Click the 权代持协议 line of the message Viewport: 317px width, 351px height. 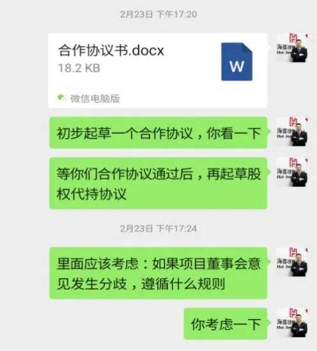pyautogui.click(x=91, y=194)
